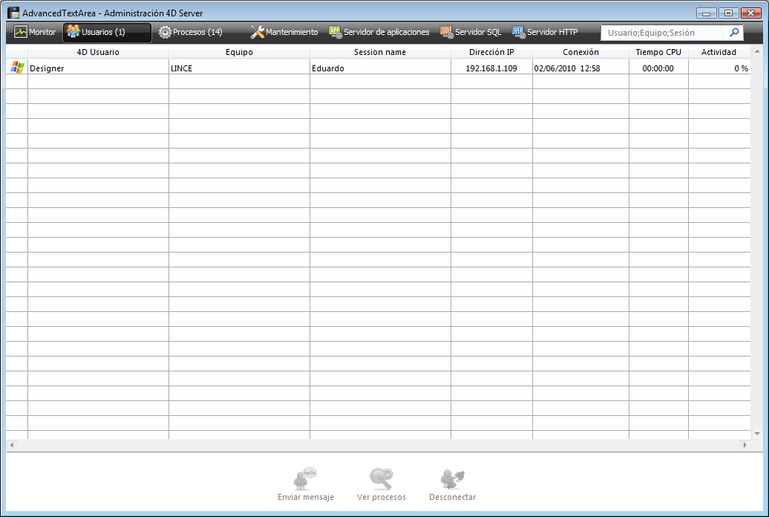The image size is (769, 517).
Task: Click the Procesos gear icon
Action: [x=165, y=32]
